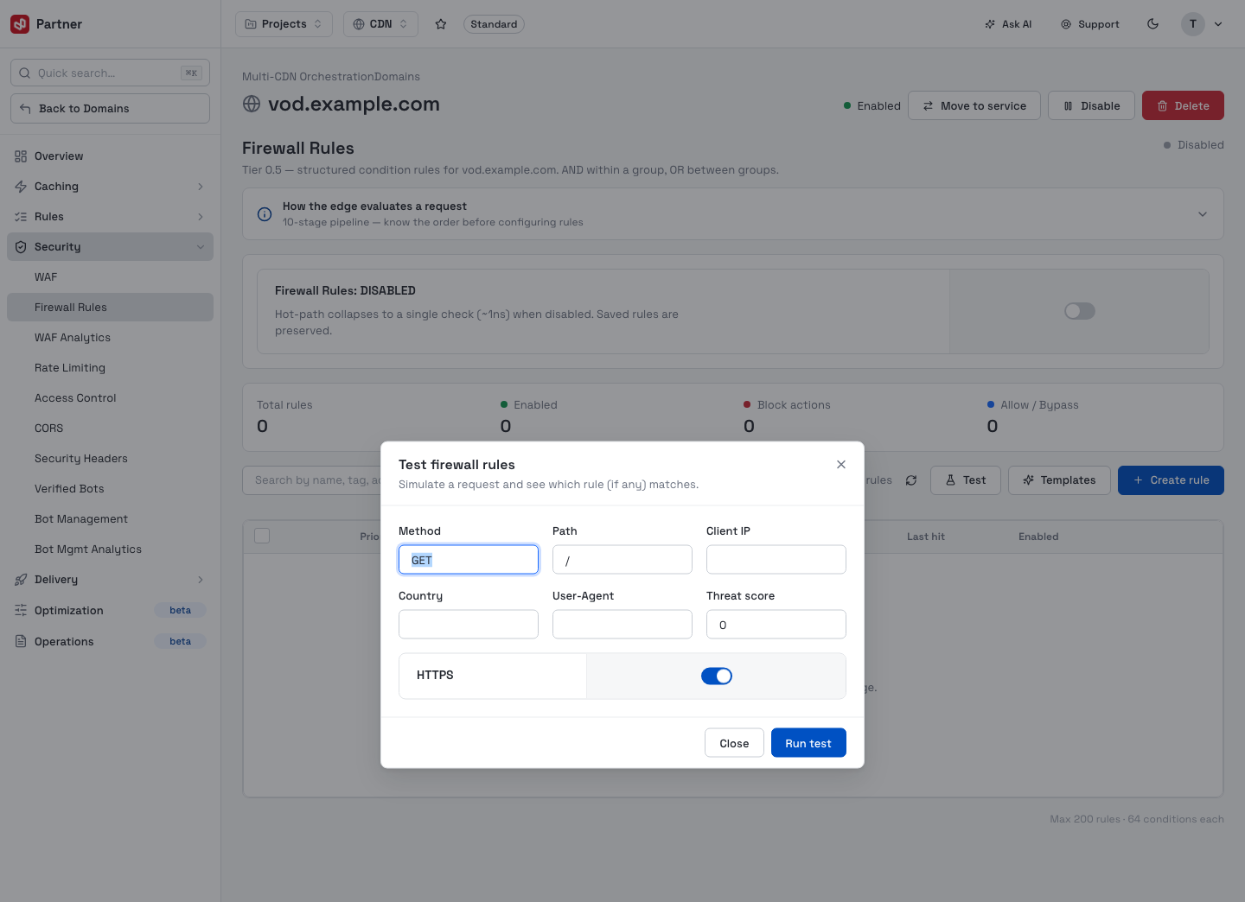Open Ask AI sparkle button

click(x=1008, y=24)
